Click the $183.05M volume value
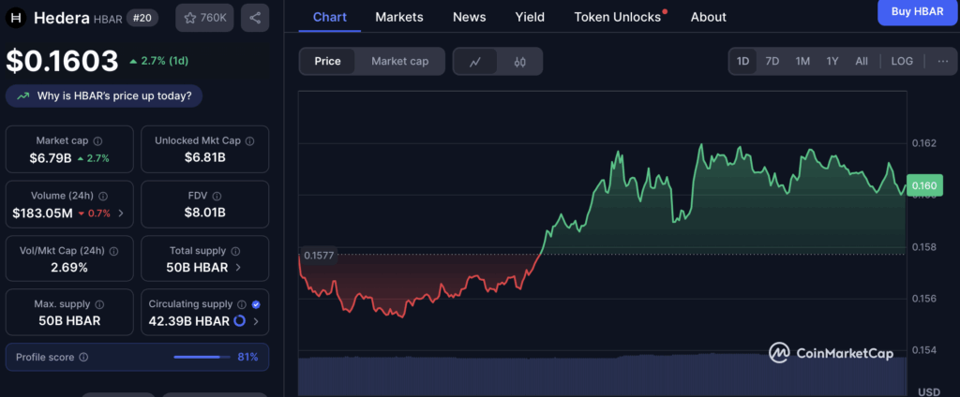This screenshot has width=960, height=397. click(x=42, y=213)
